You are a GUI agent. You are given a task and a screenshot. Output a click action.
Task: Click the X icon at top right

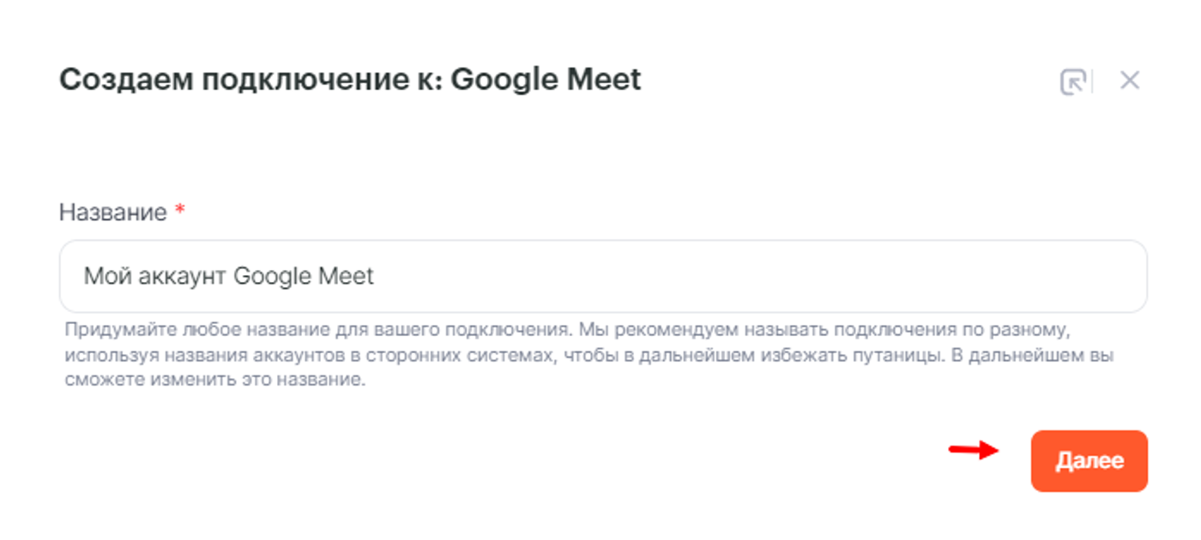click(1130, 81)
